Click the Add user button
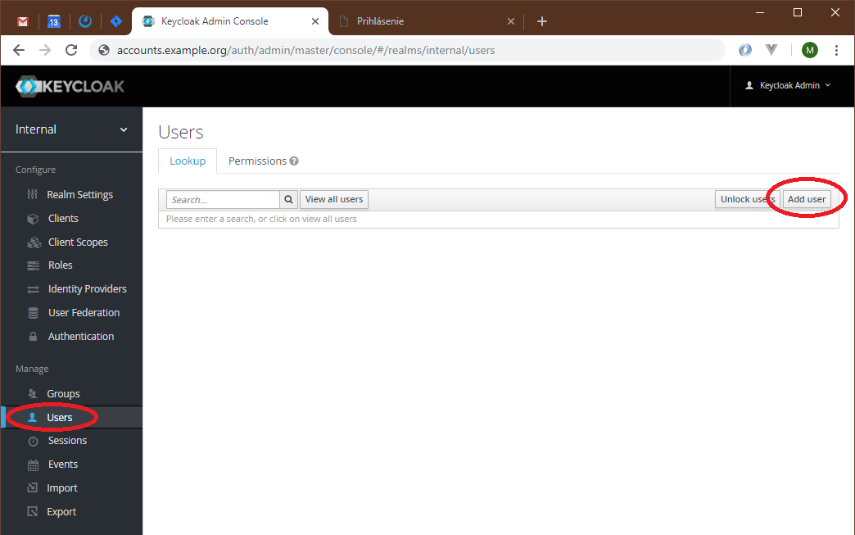The image size is (855, 535). coord(807,199)
